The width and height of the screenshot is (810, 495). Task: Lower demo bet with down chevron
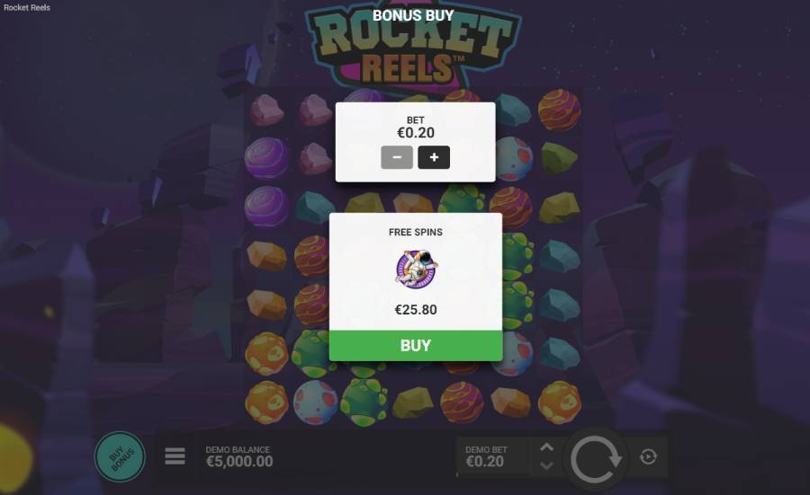point(546,466)
